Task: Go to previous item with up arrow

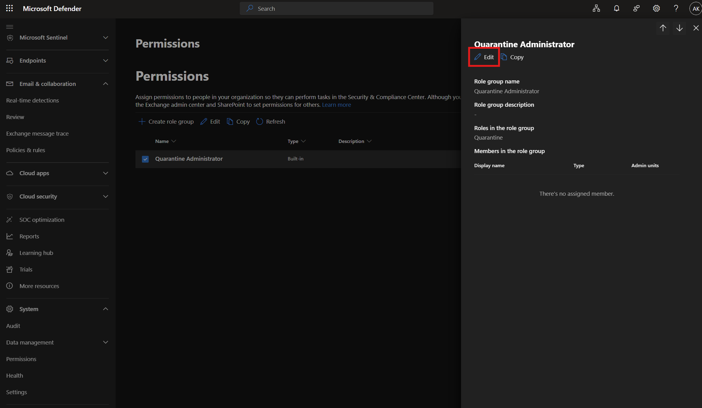Action: click(663, 28)
